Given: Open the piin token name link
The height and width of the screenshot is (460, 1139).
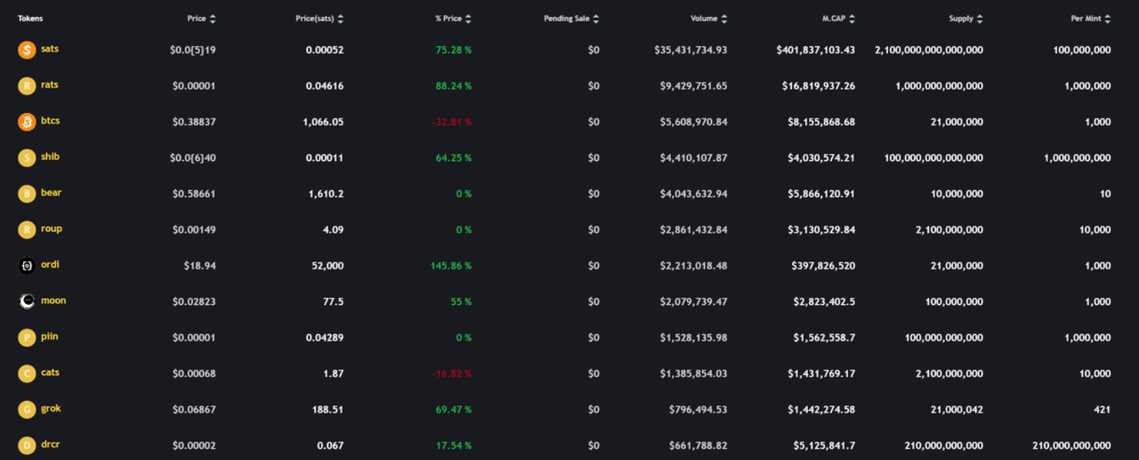Looking at the screenshot, I should (x=49, y=336).
